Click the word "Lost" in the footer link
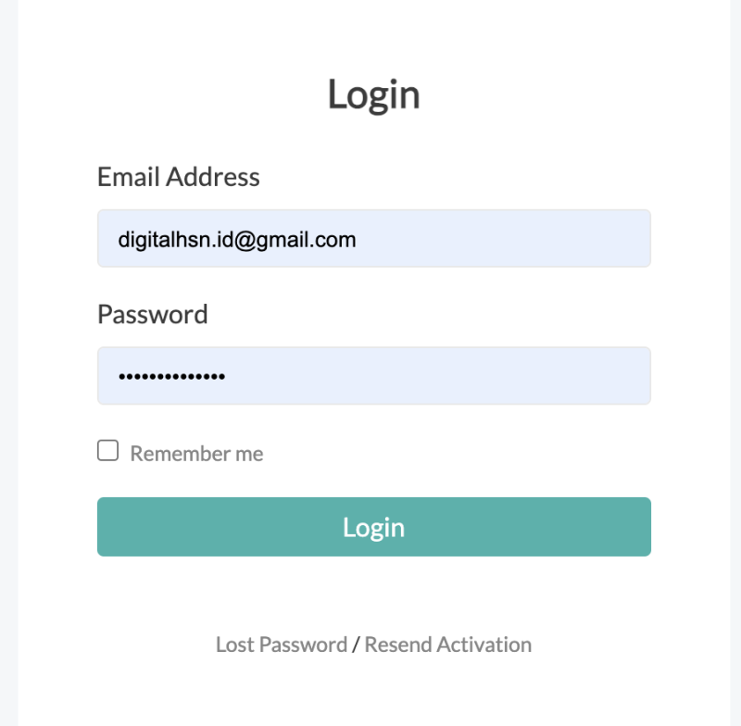This screenshot has height=726, width=741. coord(234,645)
